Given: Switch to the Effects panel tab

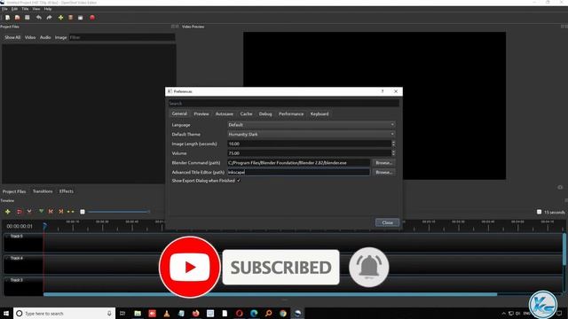Looking at the screenshot, I should 67,191.
